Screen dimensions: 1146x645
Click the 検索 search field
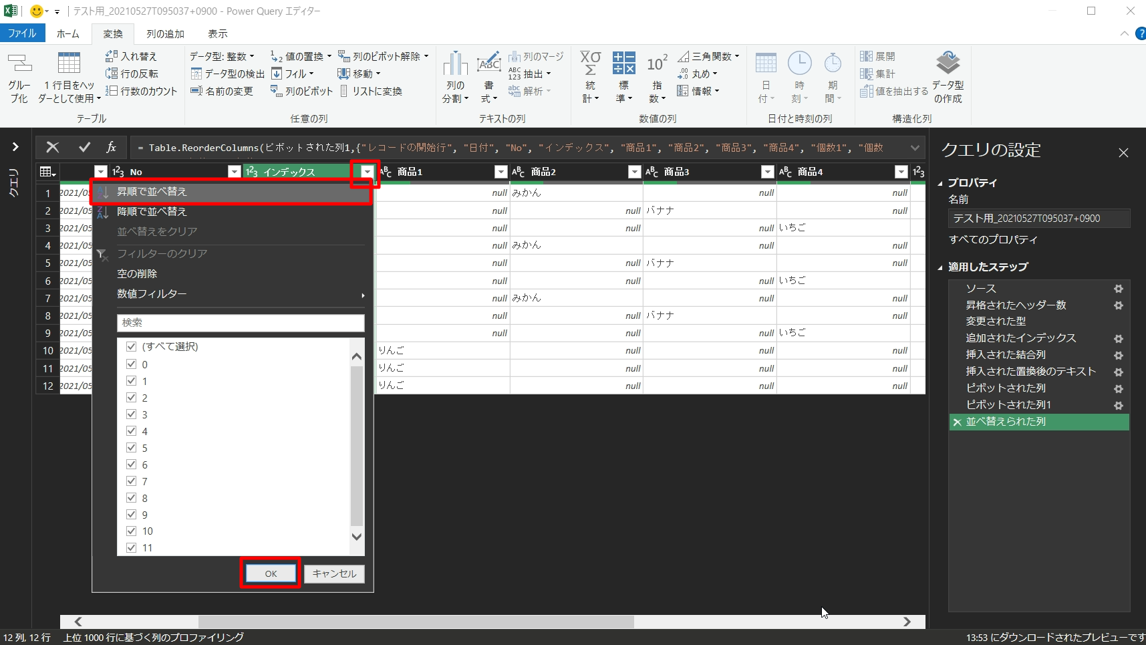(241, 323)
